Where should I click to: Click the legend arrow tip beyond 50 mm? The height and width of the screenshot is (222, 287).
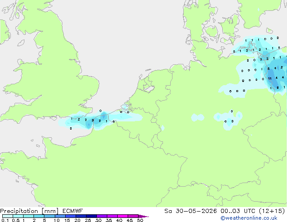pyautogui.click(x=143, y=216)
